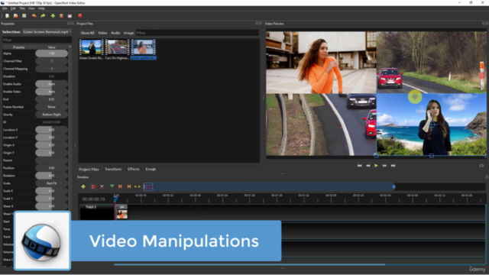Filter project files by Audio

pos(115,33)
